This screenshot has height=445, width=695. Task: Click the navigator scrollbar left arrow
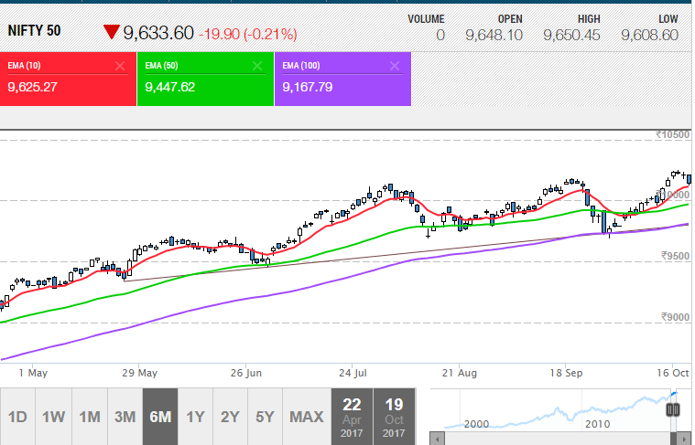tap(438, 440)
